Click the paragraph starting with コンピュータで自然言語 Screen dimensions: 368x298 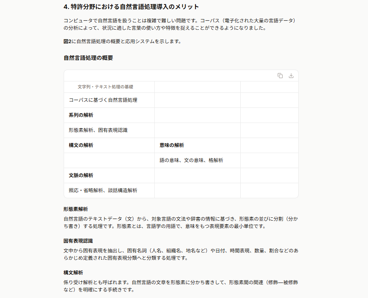tap(180, 24)
